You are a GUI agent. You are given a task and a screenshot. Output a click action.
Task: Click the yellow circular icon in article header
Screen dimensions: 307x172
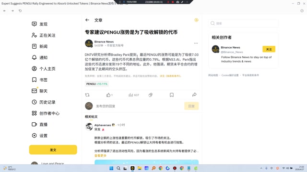[196, 20]
